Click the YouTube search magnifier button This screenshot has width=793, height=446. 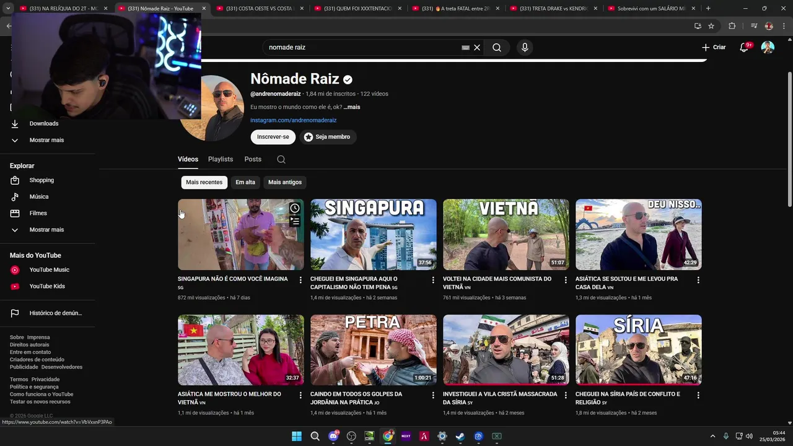497,47
